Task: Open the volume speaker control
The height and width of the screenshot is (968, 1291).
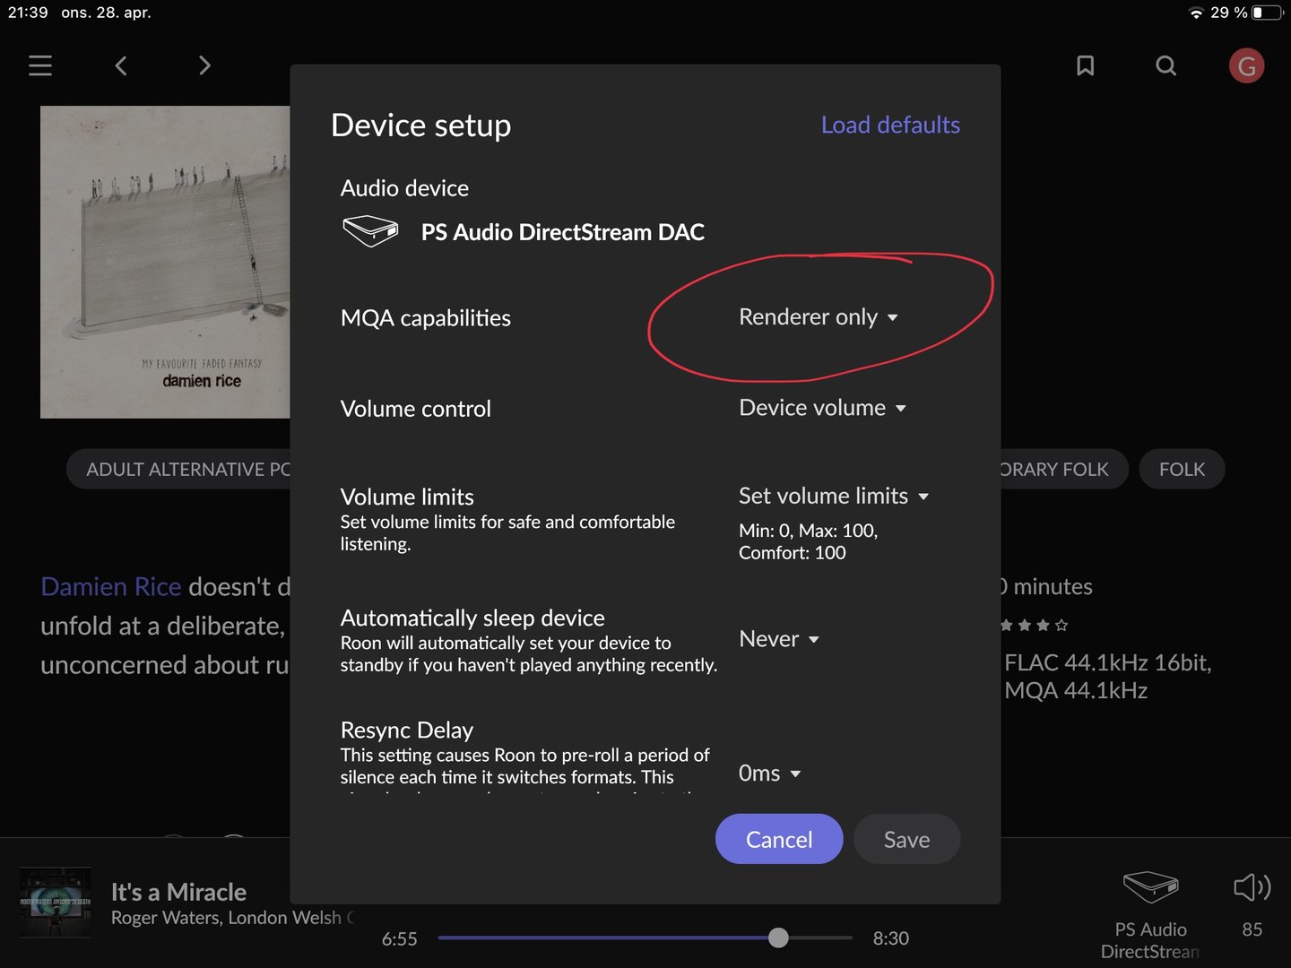Action: click(x=1252, y=887)
